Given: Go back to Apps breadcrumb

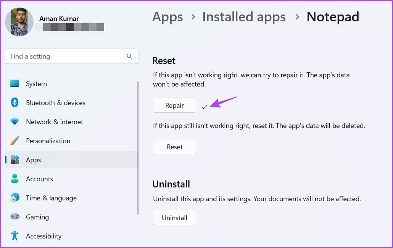Looking at the screenshot, I should coord(168,17).
